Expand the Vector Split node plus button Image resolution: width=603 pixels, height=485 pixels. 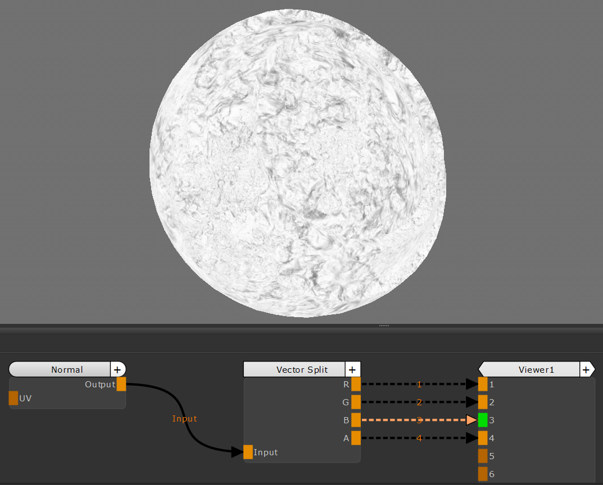point(352,369)
